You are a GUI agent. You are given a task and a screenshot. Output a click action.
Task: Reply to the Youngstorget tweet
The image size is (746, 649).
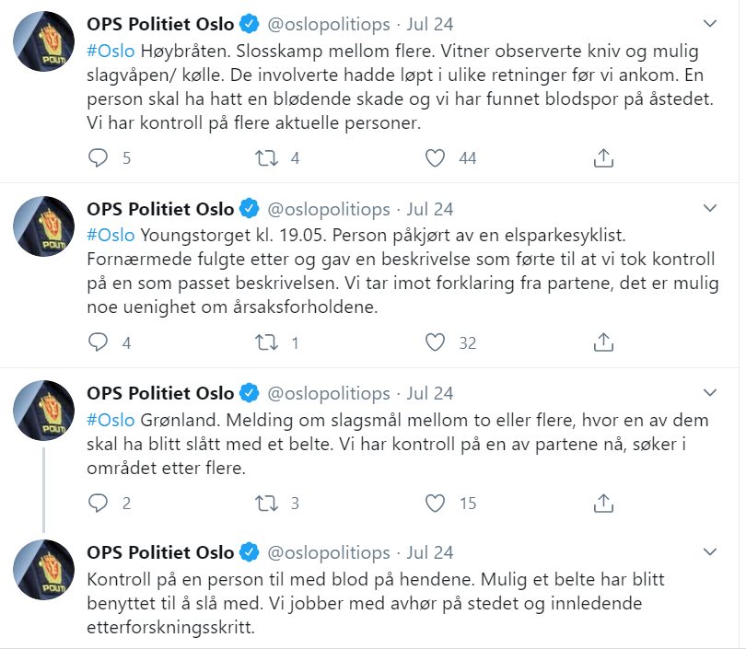pyautogui.click(x=98, y=342)
